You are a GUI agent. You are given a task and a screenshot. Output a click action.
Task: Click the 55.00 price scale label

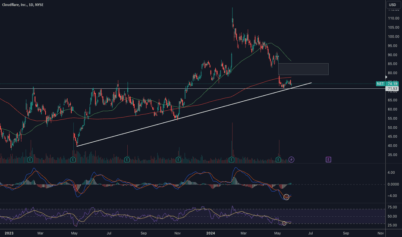click(x=393, y=118)
